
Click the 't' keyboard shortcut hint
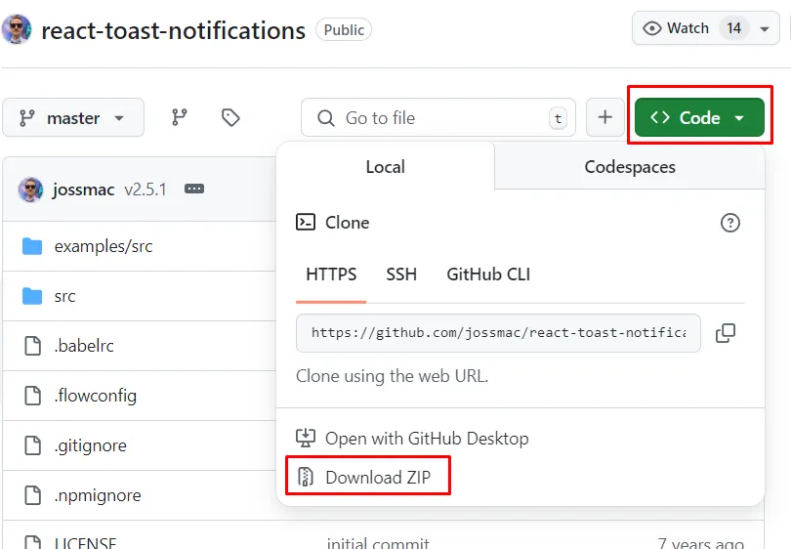[558, 118]
